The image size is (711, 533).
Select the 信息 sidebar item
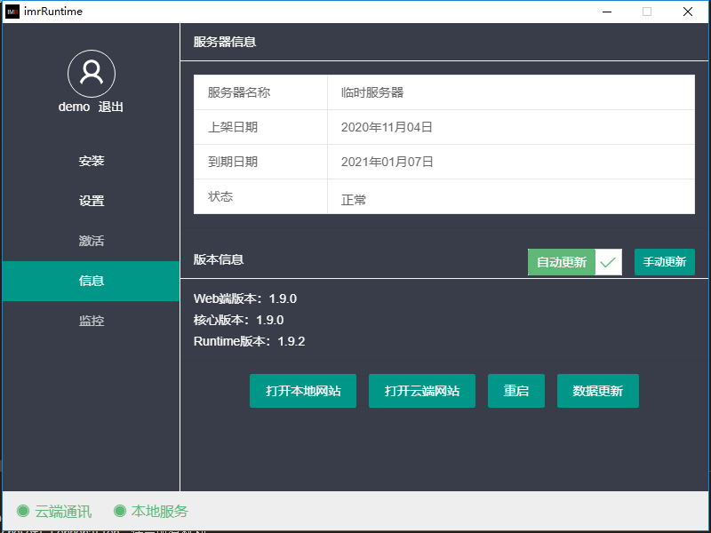click(92, 281)
